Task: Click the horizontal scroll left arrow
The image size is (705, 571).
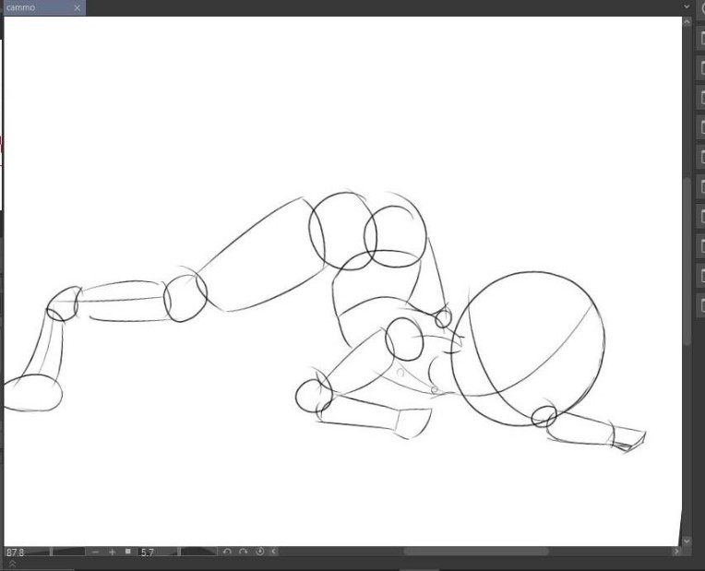Action: click(273, 552)
